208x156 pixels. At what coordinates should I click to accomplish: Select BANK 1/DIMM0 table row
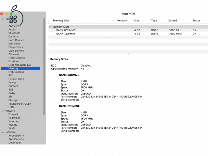128,34
